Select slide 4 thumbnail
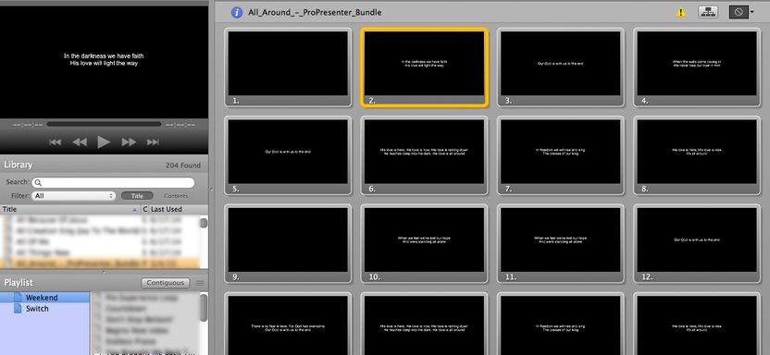The width and height of the screenshot is (770, 355). tap(697, 67)
